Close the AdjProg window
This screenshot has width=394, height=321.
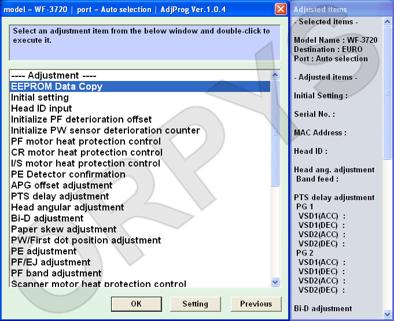[x=281, y=9]
